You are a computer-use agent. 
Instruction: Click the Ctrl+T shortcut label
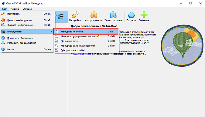click(x=111, y=32)
